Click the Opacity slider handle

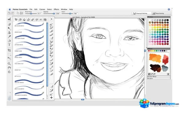[54, 13]
